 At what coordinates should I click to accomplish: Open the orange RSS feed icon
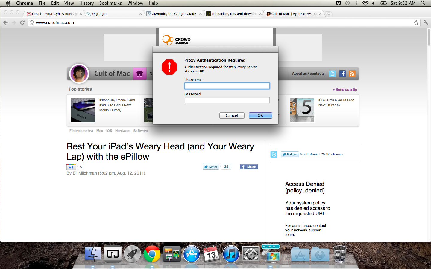pyautogui.click(x=352, y=74)
